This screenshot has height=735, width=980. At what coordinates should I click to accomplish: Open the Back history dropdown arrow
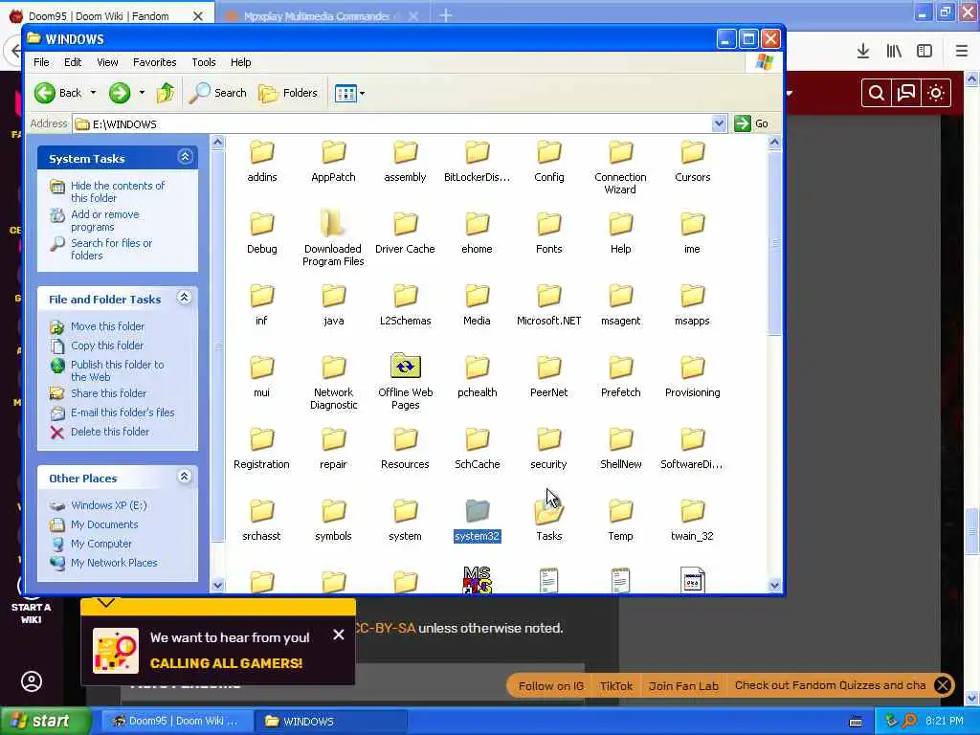[x=93, y=93]
